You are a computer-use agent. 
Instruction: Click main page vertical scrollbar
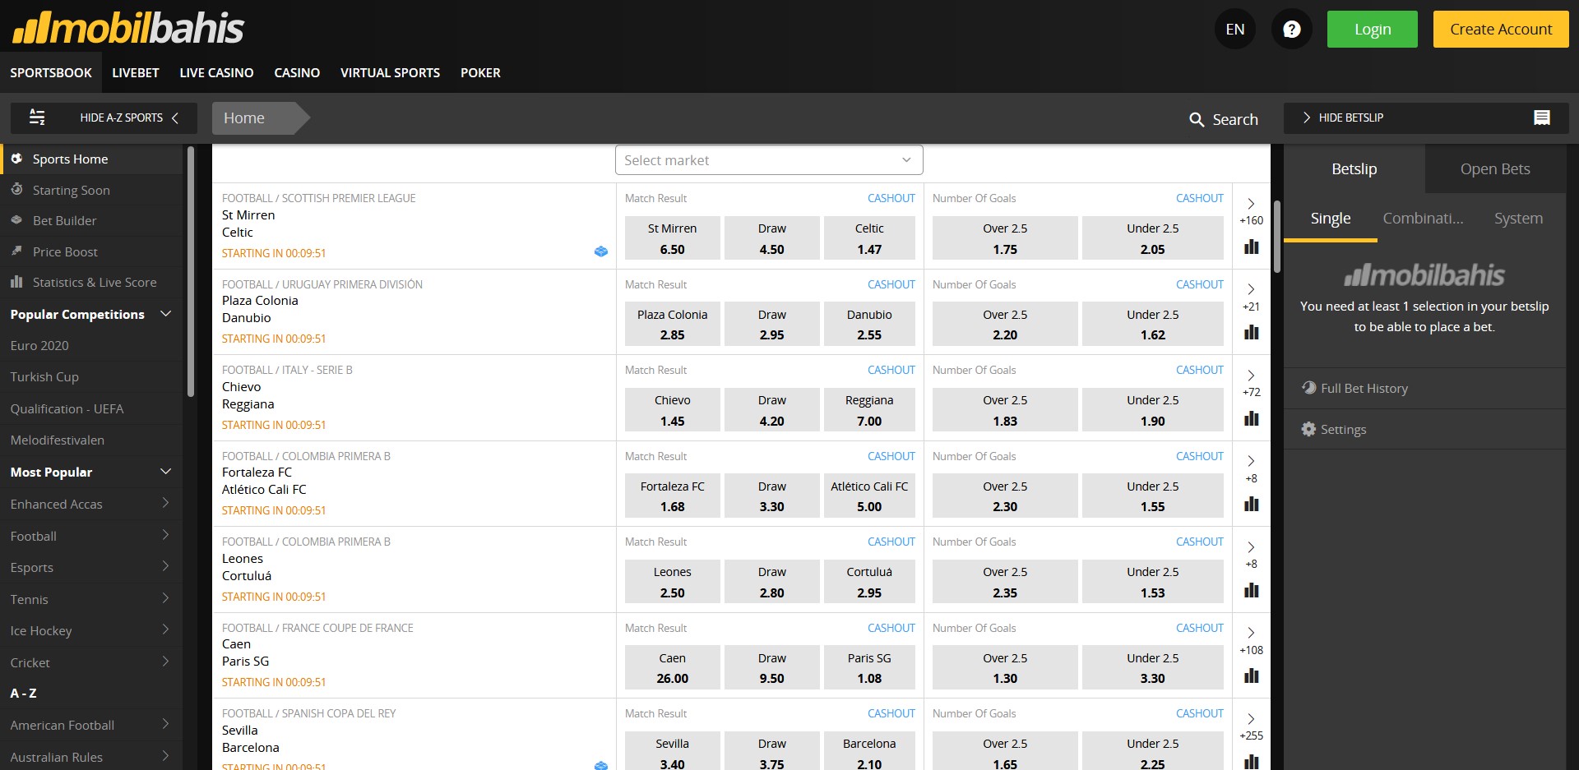pos(1276,237)
